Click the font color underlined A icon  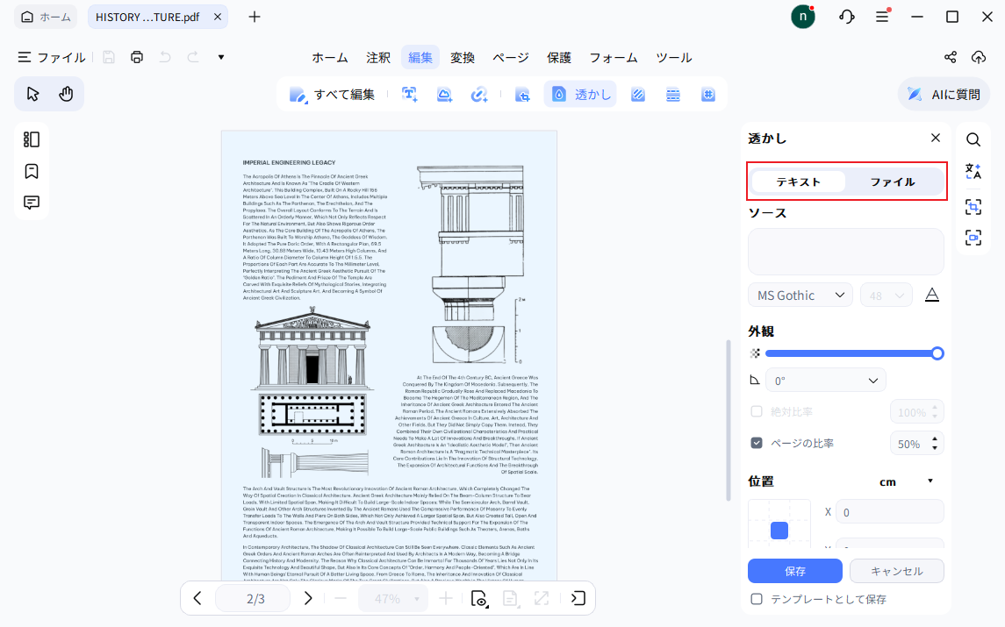click(932, 295)
